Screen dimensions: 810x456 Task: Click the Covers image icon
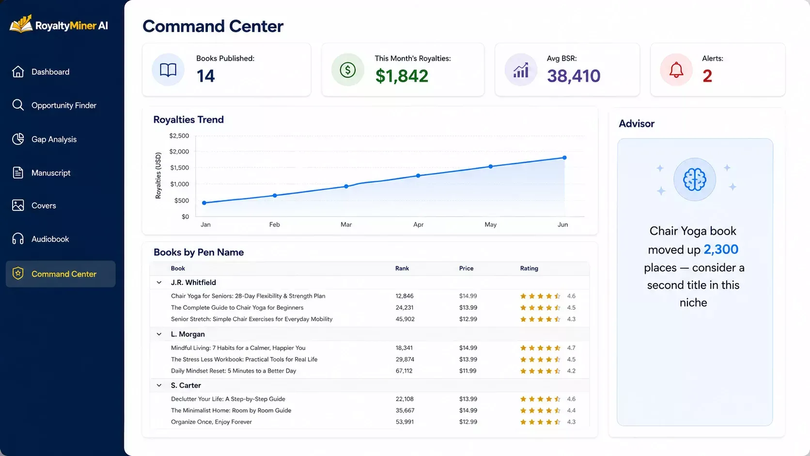click(x=18, y=205)
